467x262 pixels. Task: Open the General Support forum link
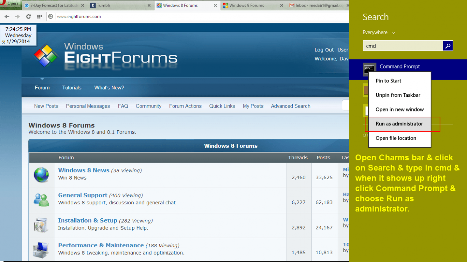coord(83,195)
